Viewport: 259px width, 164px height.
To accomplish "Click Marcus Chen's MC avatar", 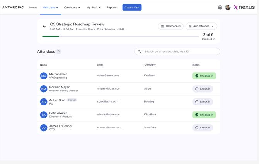I will [x=44, y=76].
